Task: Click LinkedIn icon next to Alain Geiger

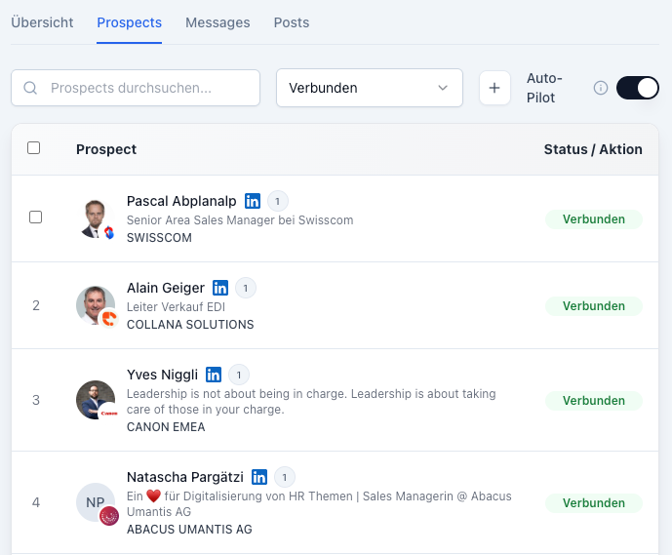Action: [220, 288]
